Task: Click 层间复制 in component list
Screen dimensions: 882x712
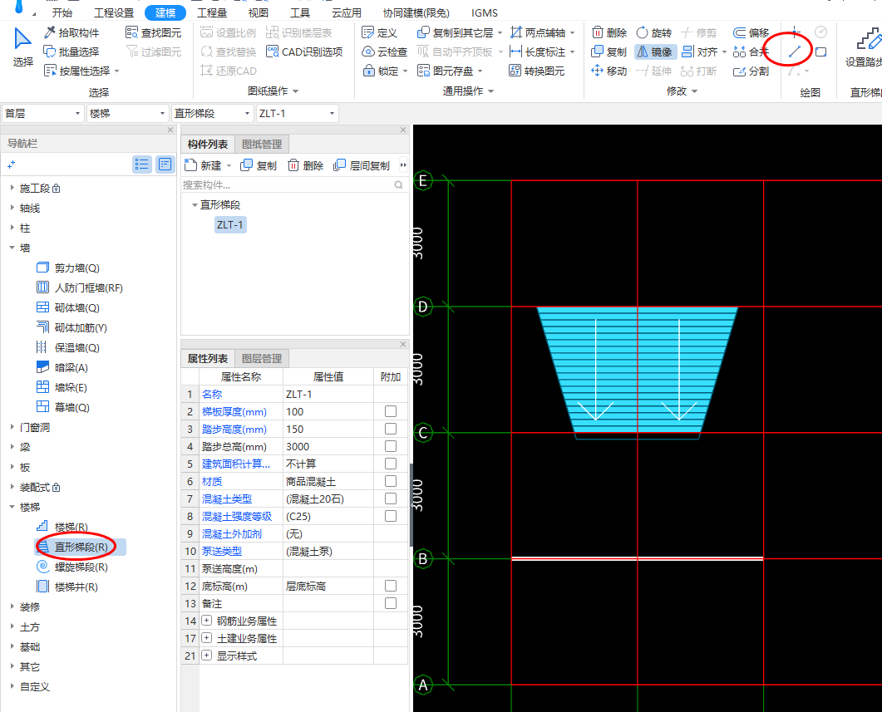Action: (362, 165)
